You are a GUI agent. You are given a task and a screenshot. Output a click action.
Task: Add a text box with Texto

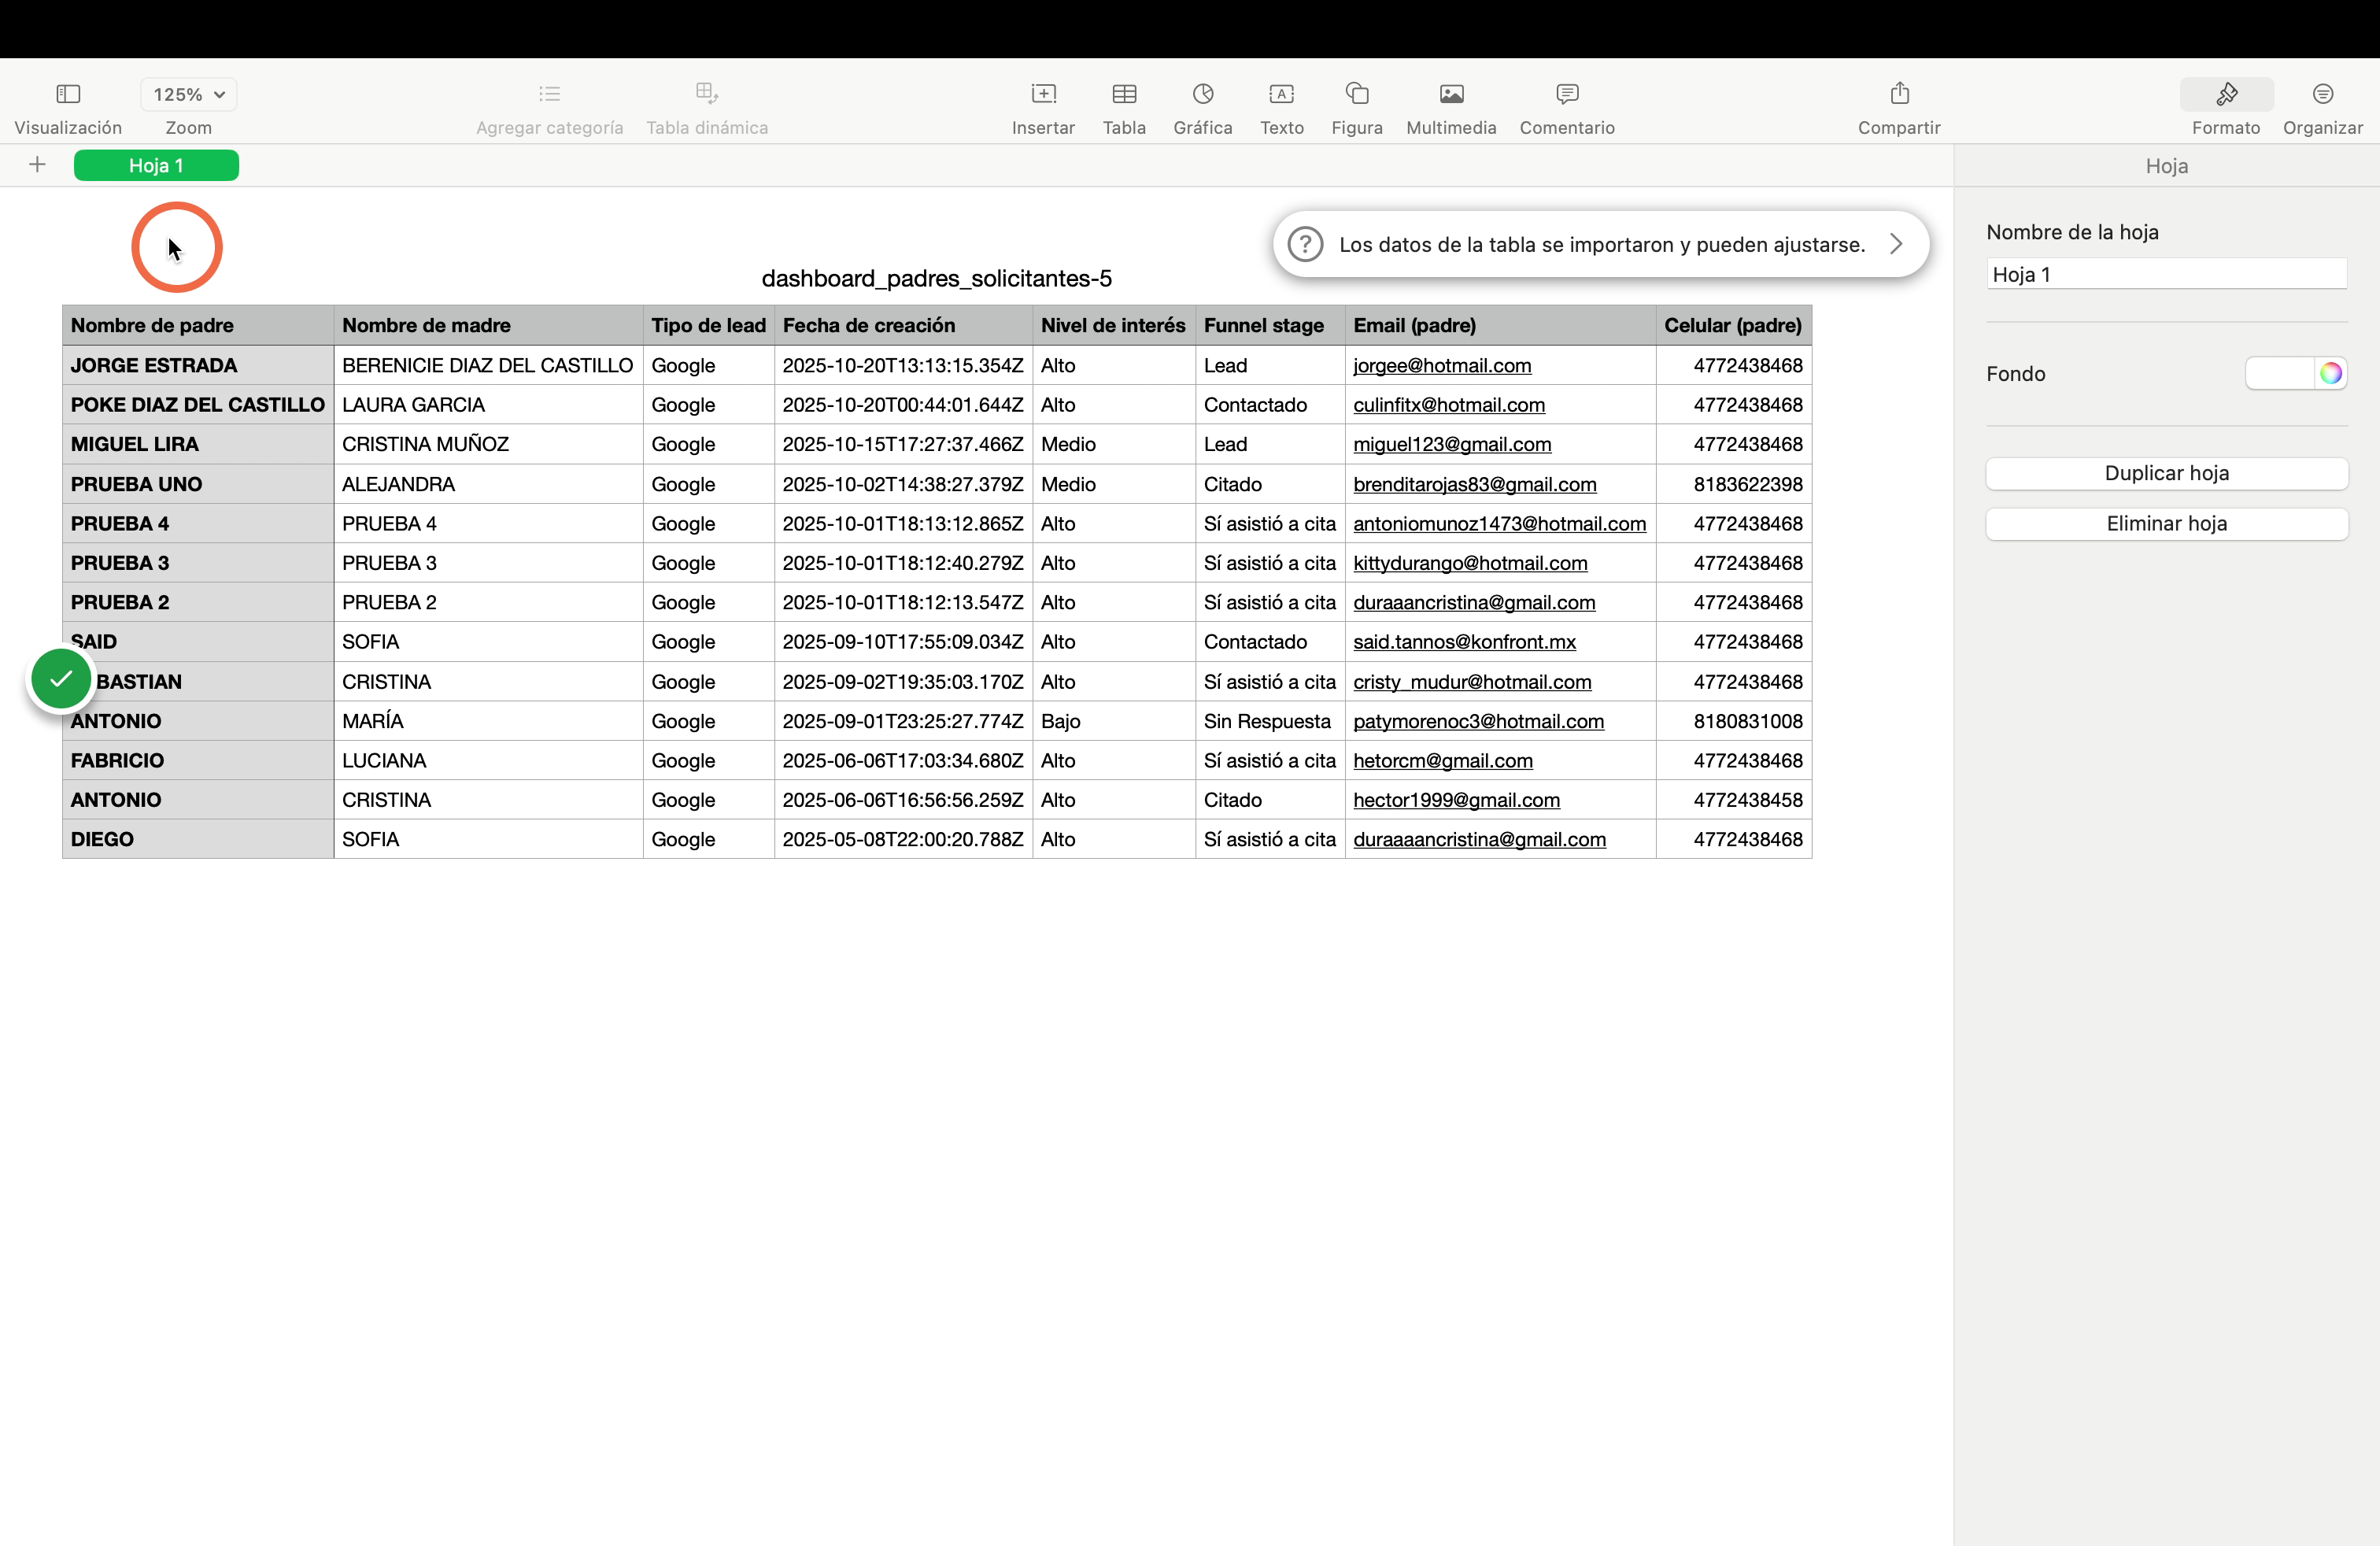point(1282,94)
